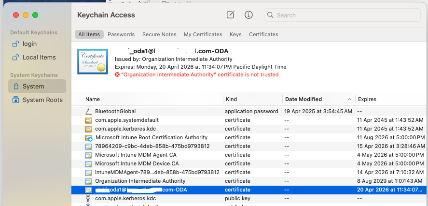Viewport: 428px width, 206px height.
Task: Click the login unlocked padlock icon
Action: 15,44
